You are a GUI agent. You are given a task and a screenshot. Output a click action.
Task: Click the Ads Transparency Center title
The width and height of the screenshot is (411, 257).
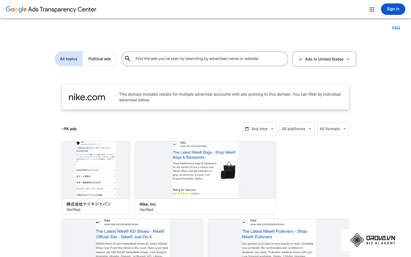tap(62, 10)
